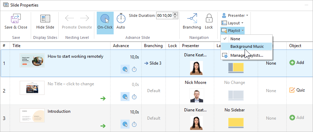This screenshot has height=132, width=313.
Task: Click the Promote arrow icon
Action: coord(69,18)
